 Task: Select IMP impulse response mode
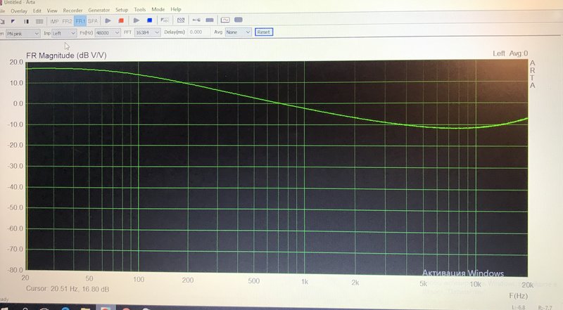54,21
